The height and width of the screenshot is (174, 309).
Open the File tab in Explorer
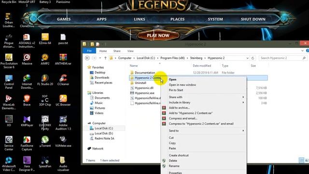click(89, 51)
